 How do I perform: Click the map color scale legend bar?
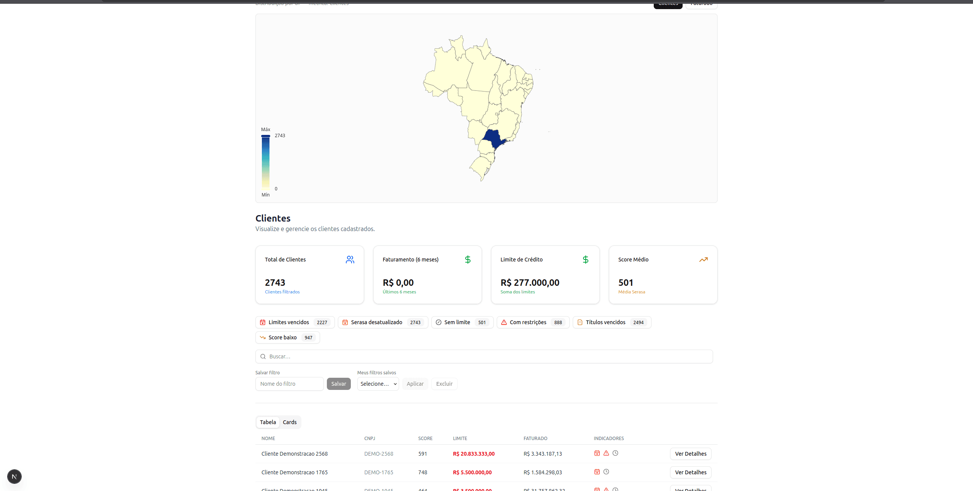tap(266, 162)
